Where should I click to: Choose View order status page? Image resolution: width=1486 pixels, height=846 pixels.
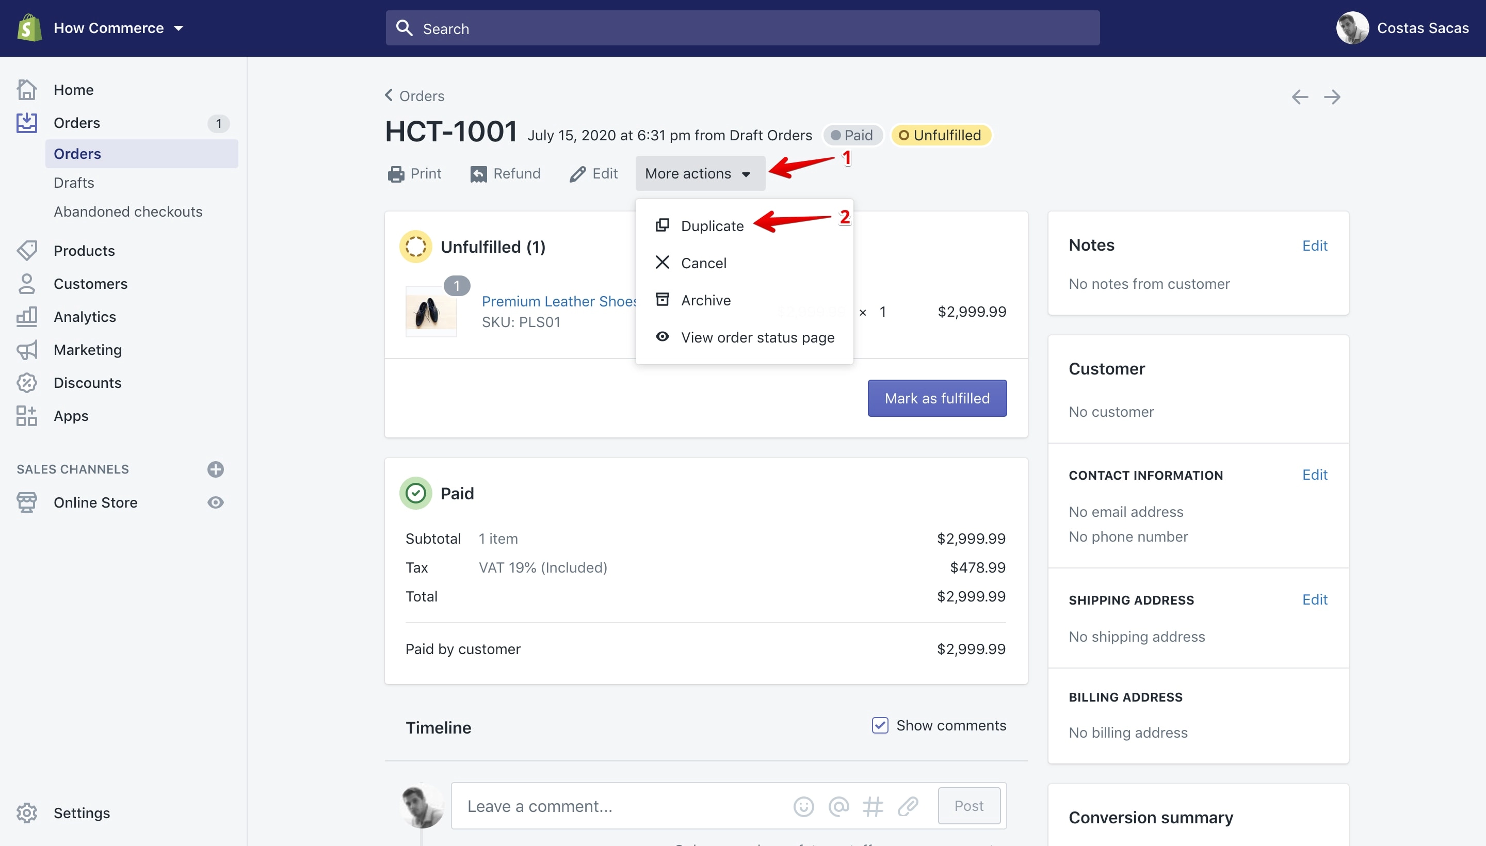tap(745, 337)
